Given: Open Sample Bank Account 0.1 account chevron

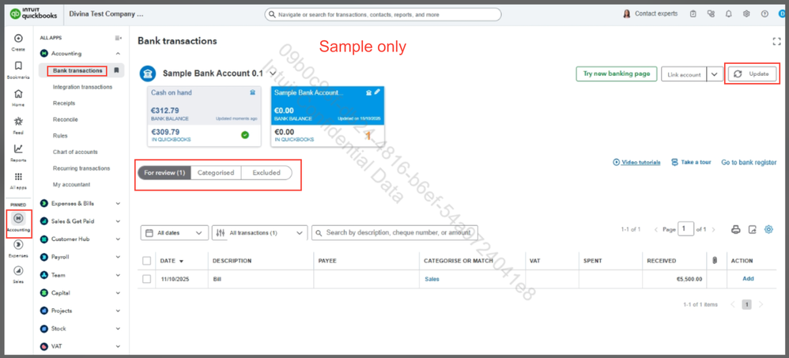Looking at the screenshot, I should point(273,73).
